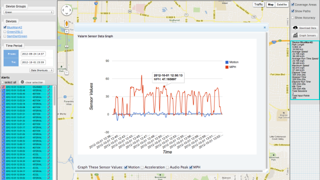Click the Device BlueMan42 statistics panel
Viewport: 320px width, 180px height.
coord(305,70)
